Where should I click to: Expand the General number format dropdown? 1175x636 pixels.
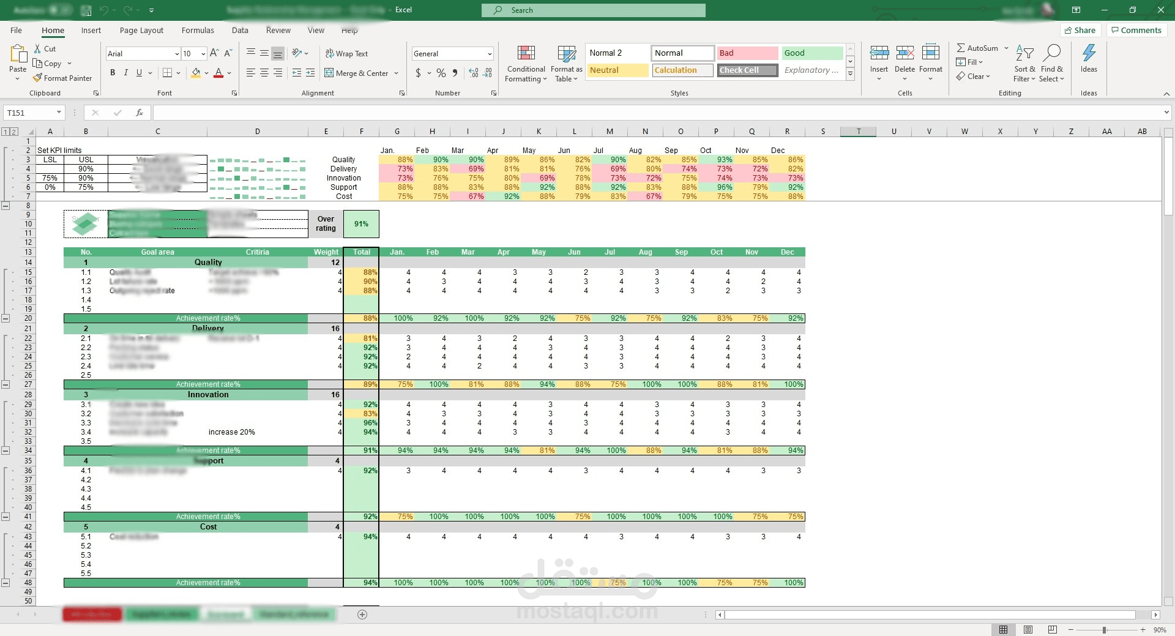(x=490, y=54)
